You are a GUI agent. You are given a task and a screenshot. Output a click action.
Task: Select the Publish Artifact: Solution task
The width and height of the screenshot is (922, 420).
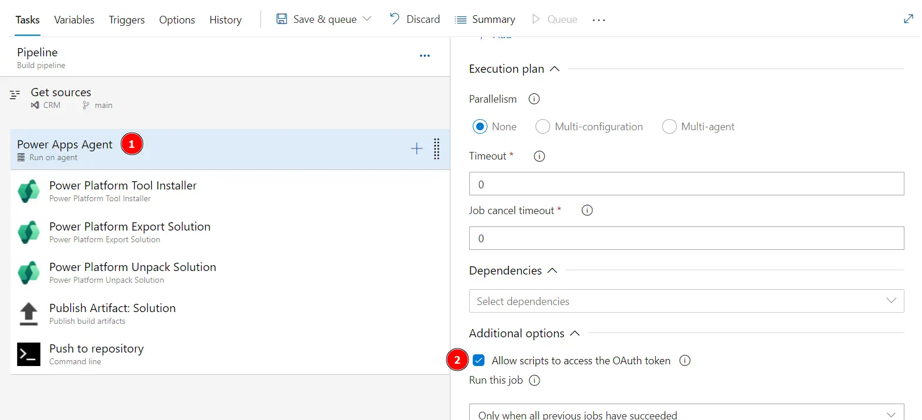pyautogui.click(x=230, y=313)
